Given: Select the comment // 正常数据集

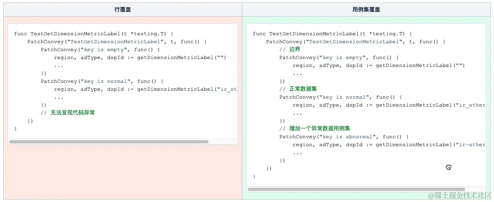Looking at the screenshot, I should click(298, 89).
